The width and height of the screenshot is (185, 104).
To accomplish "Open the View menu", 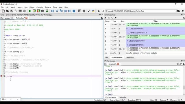I will [61, 7].
